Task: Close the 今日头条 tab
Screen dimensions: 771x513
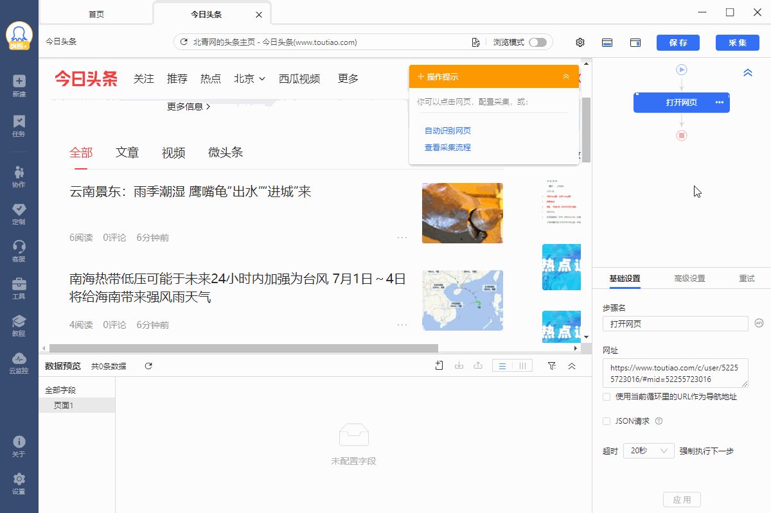Action: [x=259, y=14]
